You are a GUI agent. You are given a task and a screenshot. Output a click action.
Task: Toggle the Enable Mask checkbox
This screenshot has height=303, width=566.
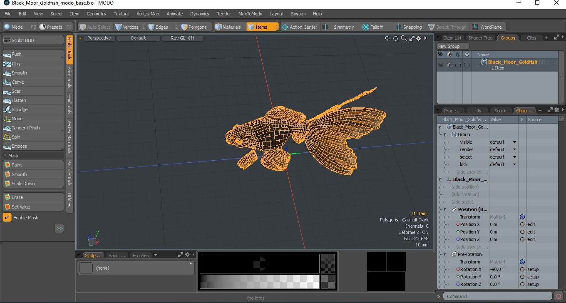tap(7, 218)
